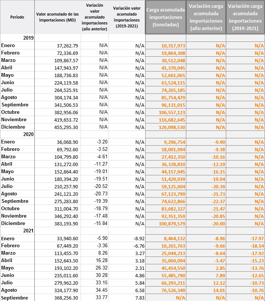Image resolution: width=265 pixels, height=301 pixels.
Task: Select tonnage cell 35,069,094
Action: [x=166, y=261]
